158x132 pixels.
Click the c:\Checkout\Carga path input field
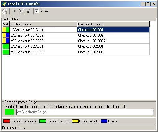pos(85,112)
